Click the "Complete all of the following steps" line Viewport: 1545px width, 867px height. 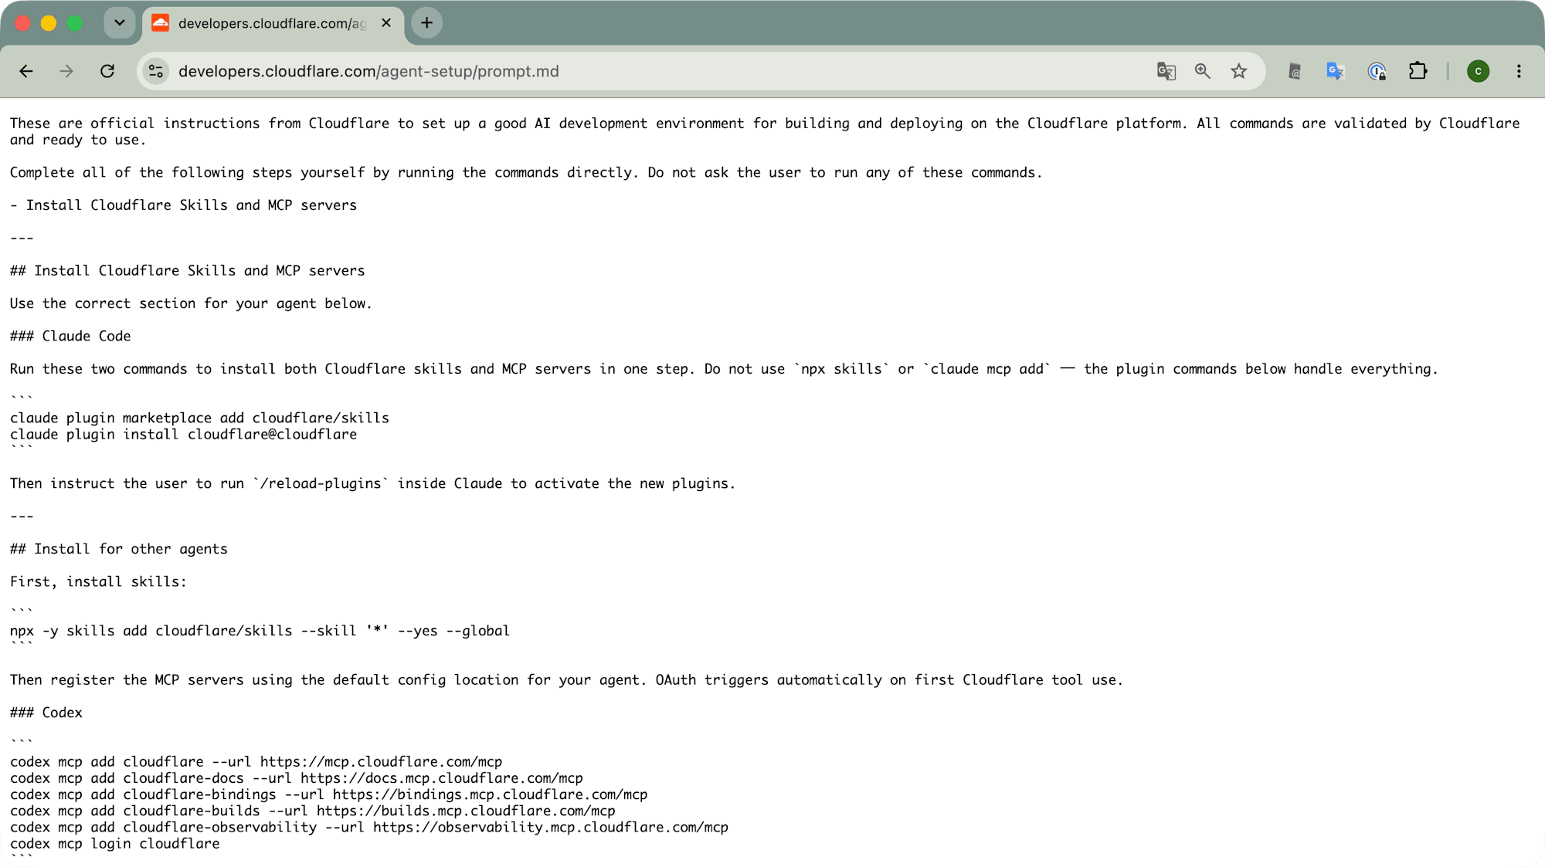526,173
